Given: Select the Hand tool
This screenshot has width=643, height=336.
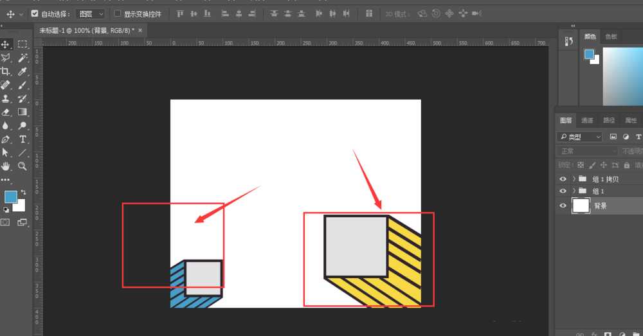Looking at the screenshot, I should [5, 166].
